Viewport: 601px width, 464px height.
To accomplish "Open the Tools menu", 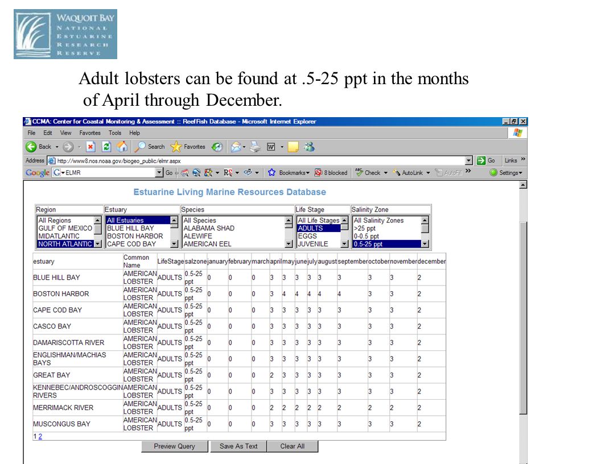I will (x=114, y=133).
